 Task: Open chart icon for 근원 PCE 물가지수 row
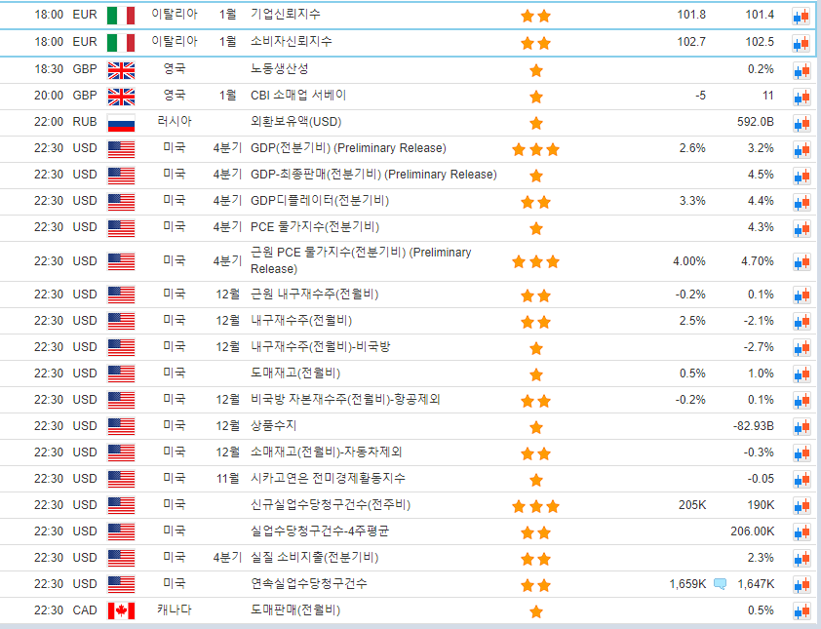[801, 261]
